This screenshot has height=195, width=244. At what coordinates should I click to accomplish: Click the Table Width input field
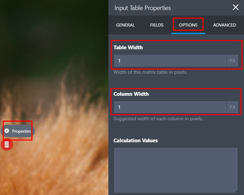click(x=170, y=61)
